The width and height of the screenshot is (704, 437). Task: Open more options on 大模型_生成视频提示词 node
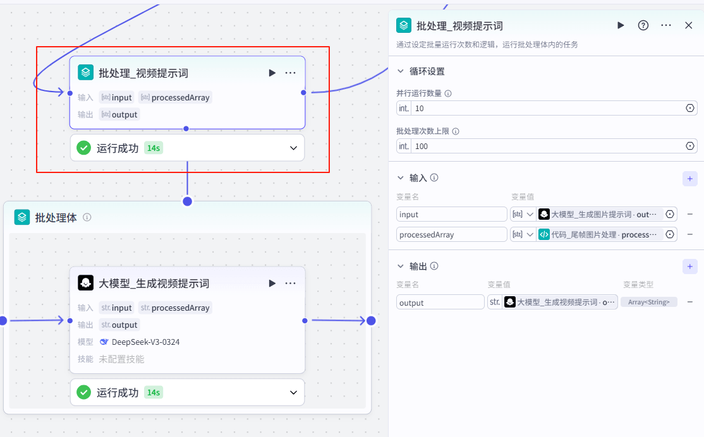[x=290, y=284]
